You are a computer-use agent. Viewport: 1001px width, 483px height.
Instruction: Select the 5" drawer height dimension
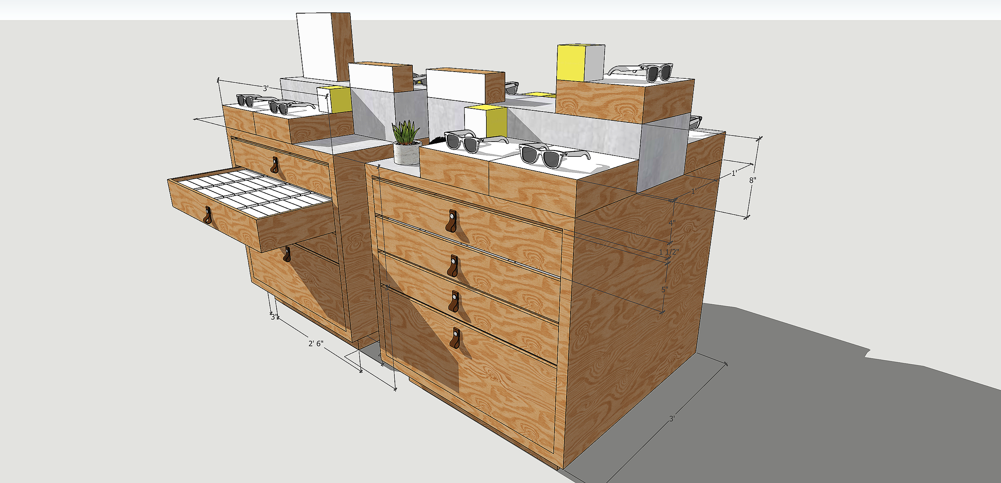665,289
